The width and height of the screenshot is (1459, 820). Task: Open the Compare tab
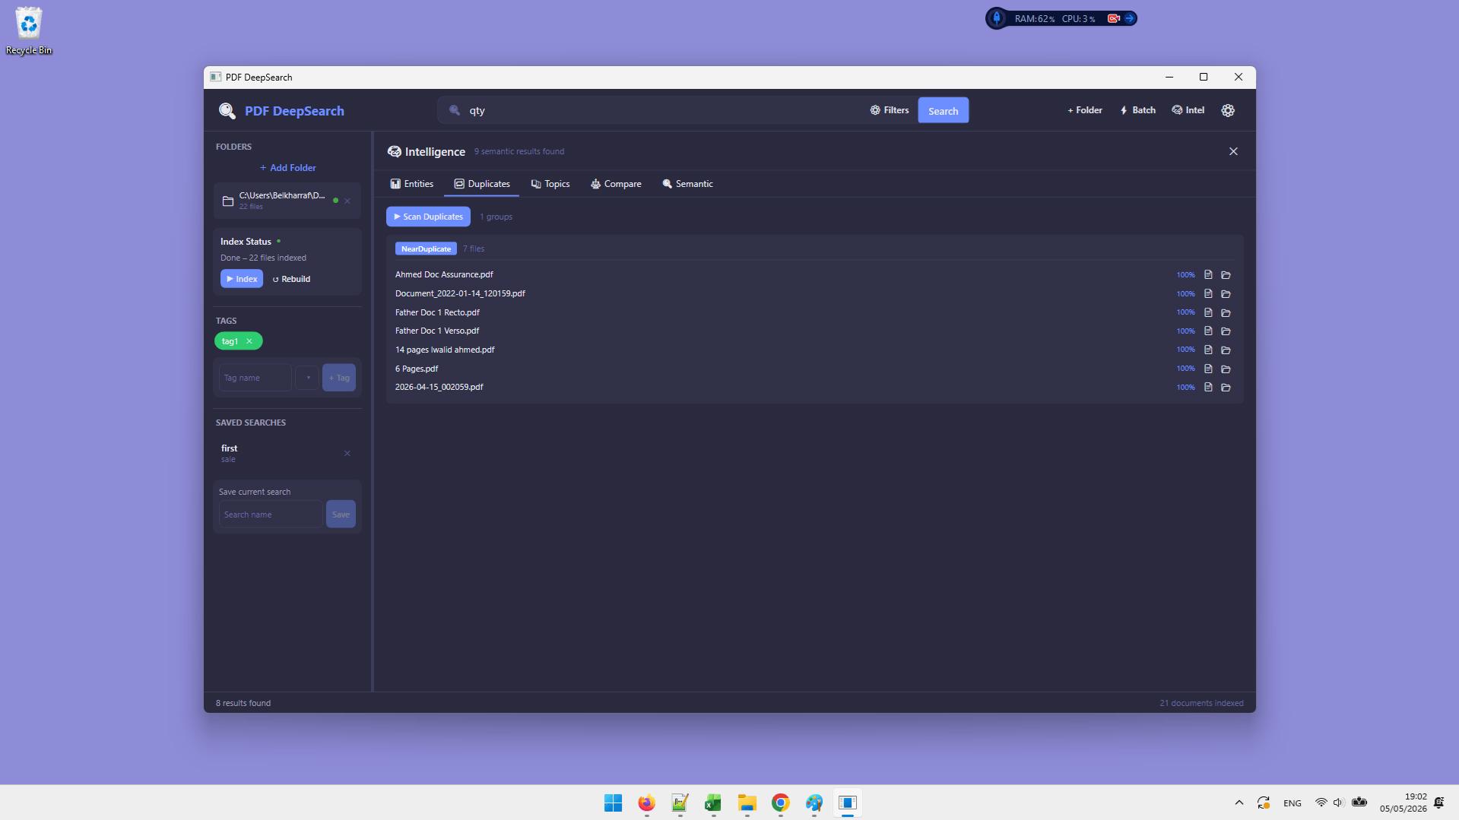616,184
